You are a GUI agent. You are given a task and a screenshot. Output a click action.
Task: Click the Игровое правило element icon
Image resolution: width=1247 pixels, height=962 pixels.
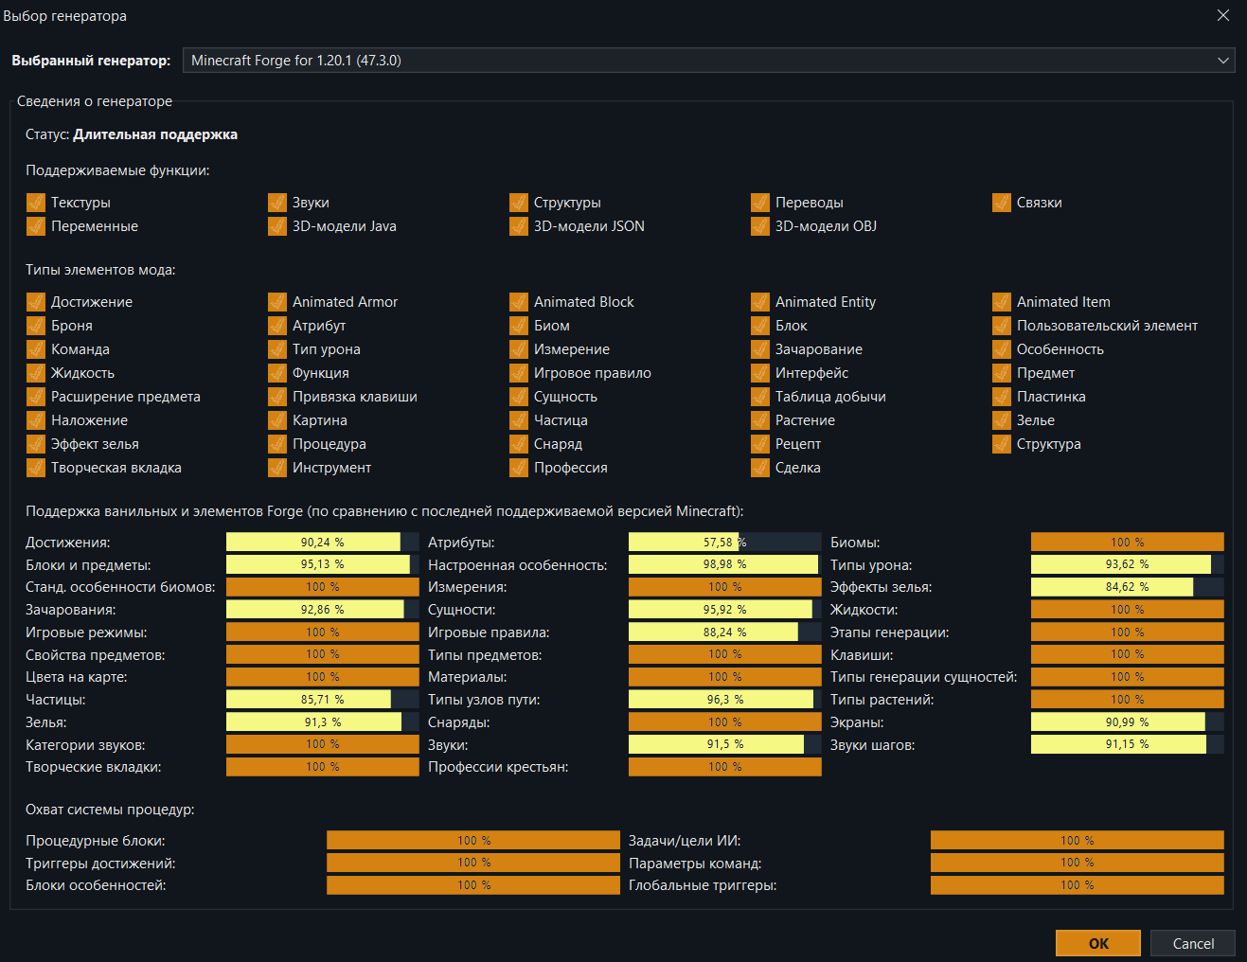519,373
